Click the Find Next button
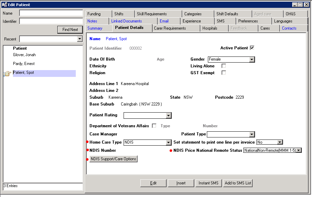Screen dimensions: 312x197 click(70, 30)
